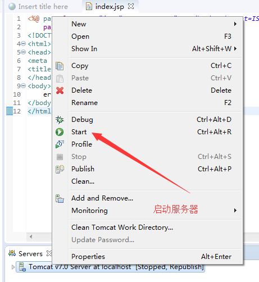The width and height of the screenshot is (259, 282).
Task: Click the red X Delete icon
Action: [x=60, y=90]
